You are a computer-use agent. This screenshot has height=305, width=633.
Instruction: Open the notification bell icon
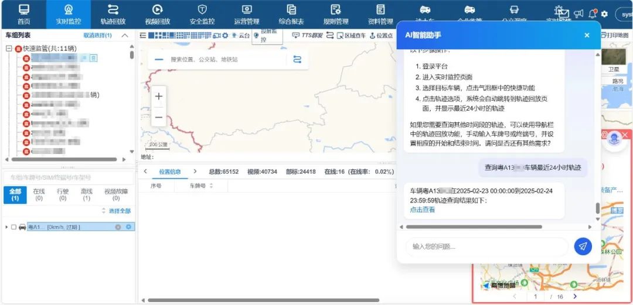click(x=593, y=13)
